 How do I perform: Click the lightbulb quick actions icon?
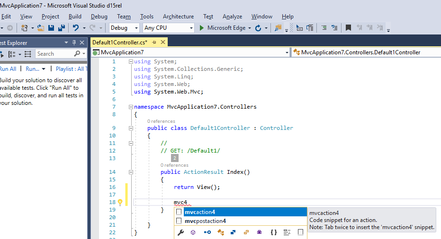click(120, 202)
